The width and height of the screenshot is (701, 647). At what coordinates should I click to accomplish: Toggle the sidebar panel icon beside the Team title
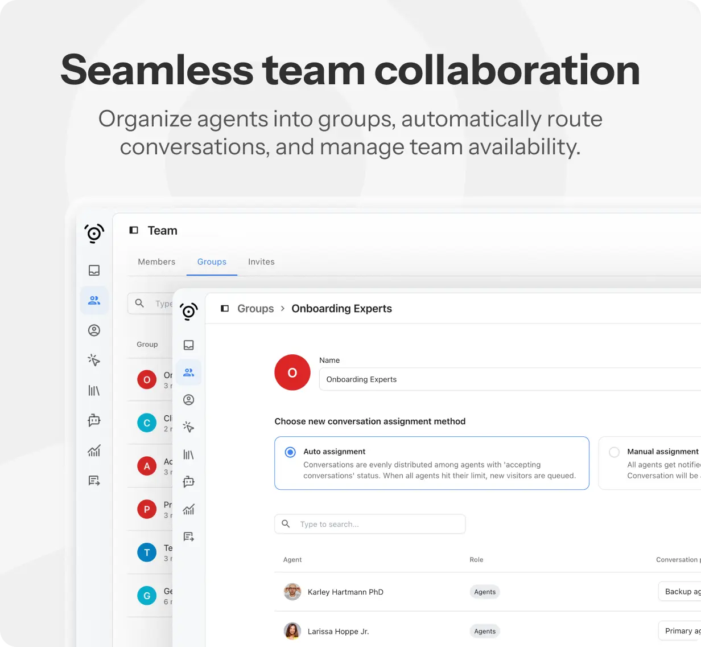(134, 231)
